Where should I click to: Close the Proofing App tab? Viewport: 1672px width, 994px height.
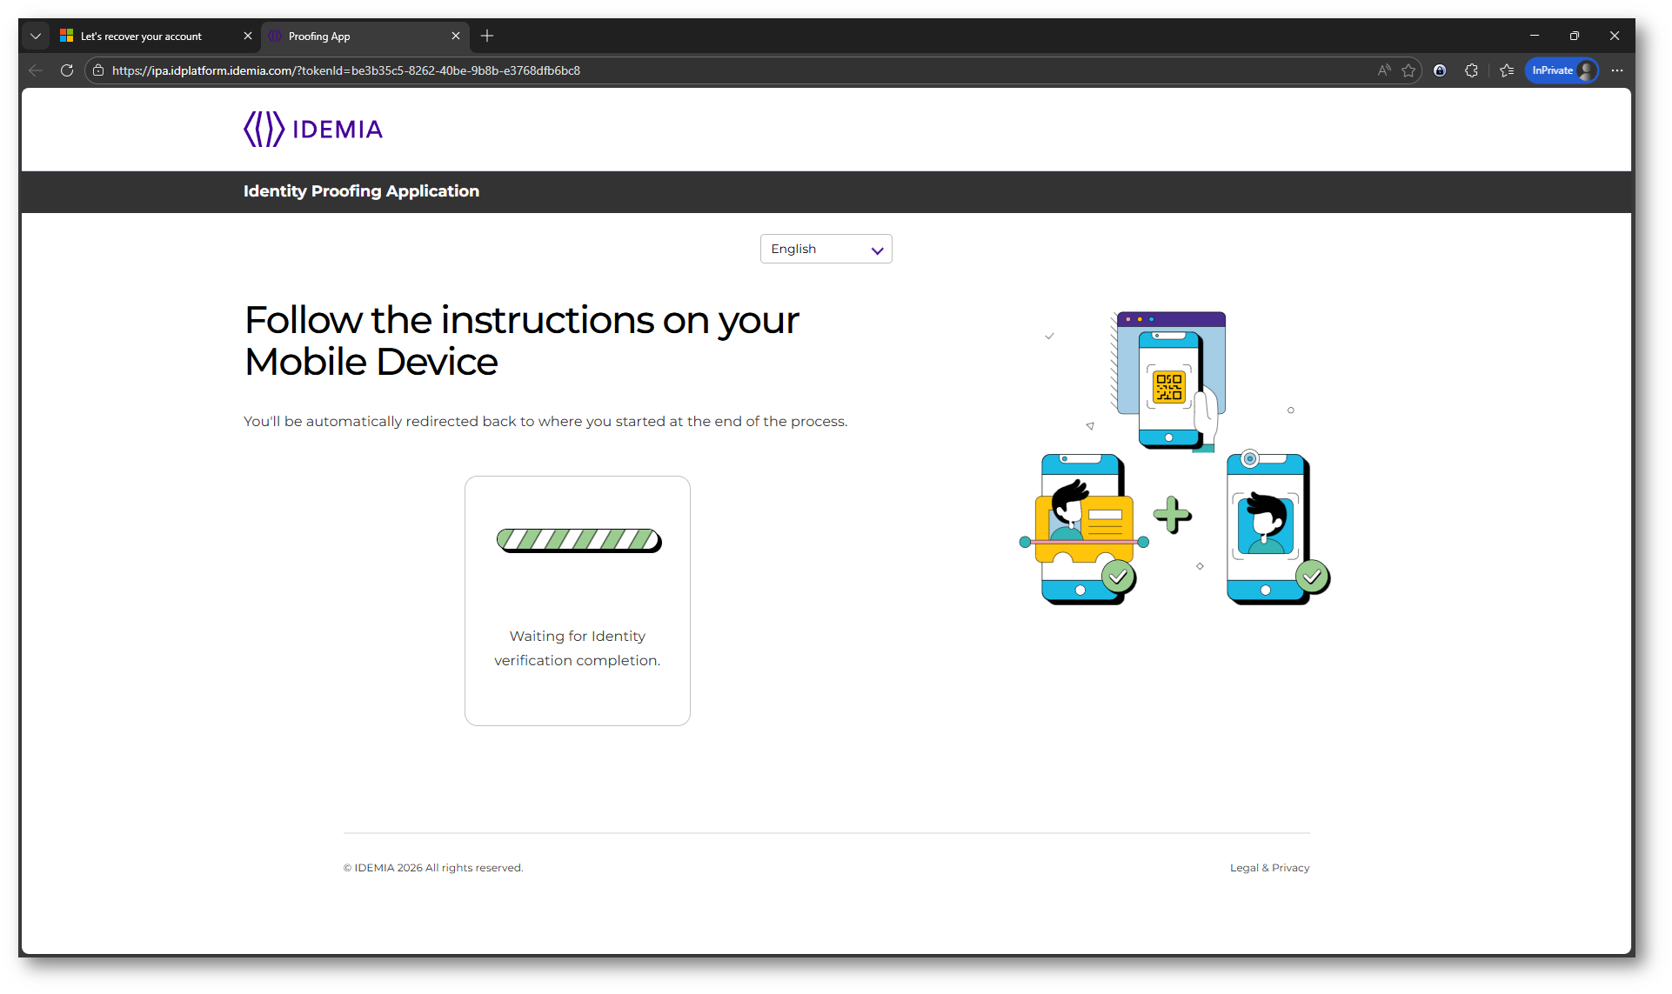[x=456, y=36]
